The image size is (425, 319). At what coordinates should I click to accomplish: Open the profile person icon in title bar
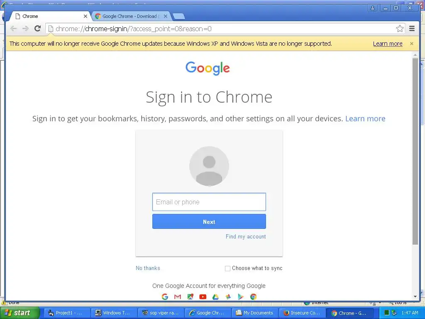(373, 8)
